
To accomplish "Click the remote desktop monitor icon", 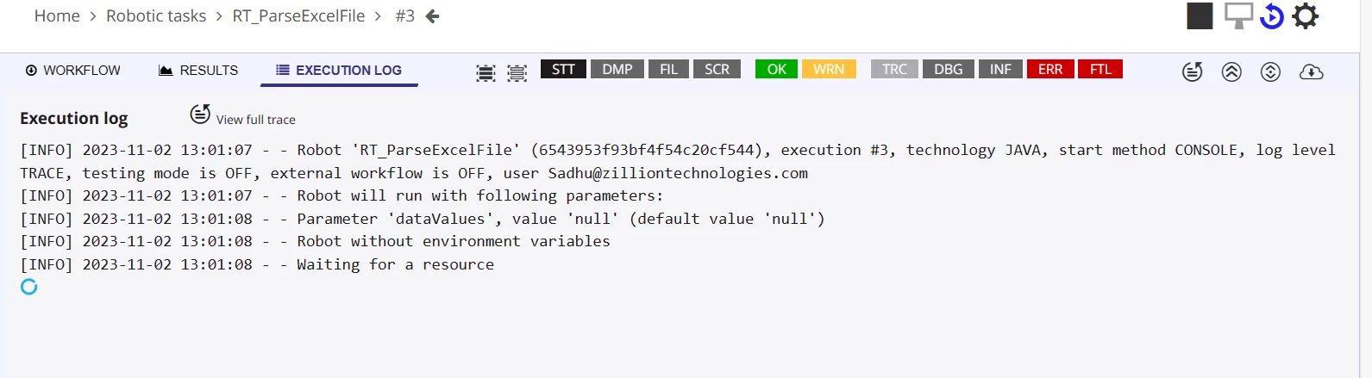I will (1238, 15).
